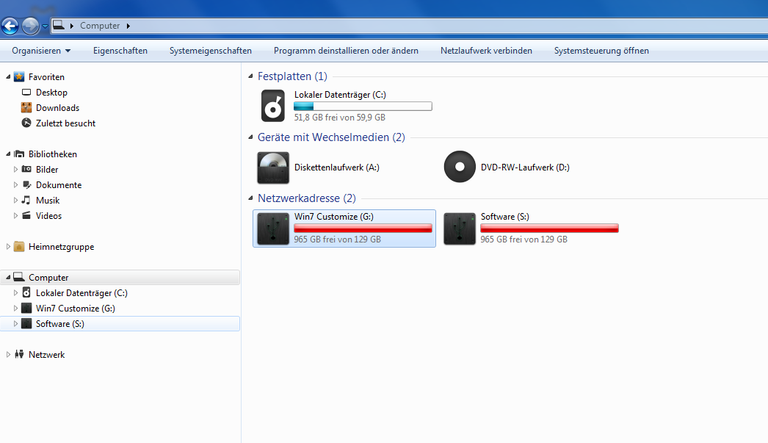Image resolution: width=768 pixels, height=443 pixels.
Task: Click the G: drive icon in sidebar
Action: tap(26, 309)
